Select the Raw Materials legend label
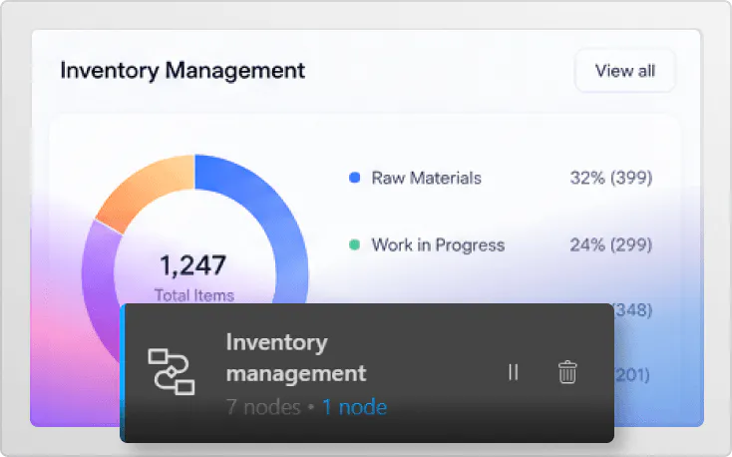 tap(426, 178)
